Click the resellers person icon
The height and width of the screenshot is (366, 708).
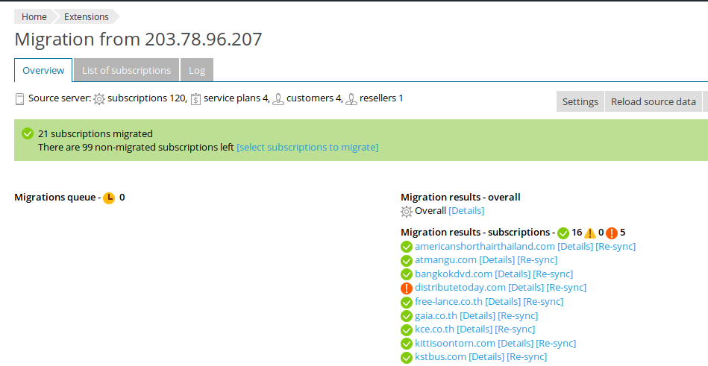(x=351, y=98)
